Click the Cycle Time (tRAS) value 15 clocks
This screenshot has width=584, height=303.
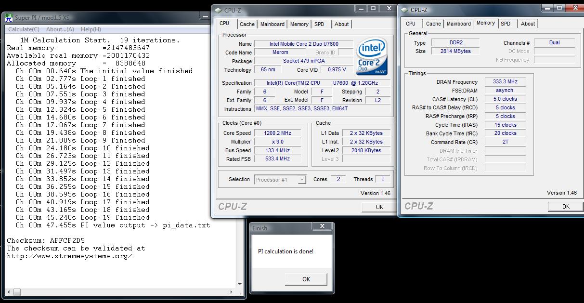click(x=506, y=125)
